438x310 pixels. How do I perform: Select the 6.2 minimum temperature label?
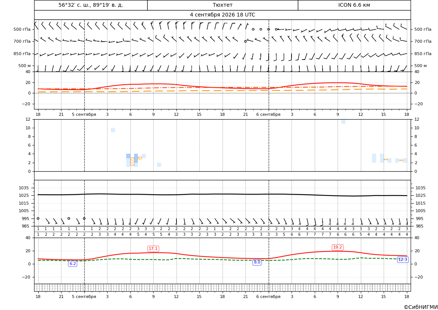tap(73, 264)
